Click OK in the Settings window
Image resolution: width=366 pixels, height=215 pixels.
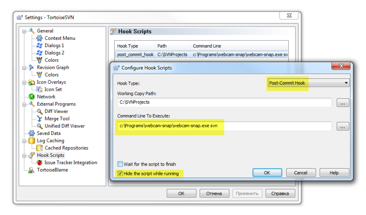click(181, 193)
